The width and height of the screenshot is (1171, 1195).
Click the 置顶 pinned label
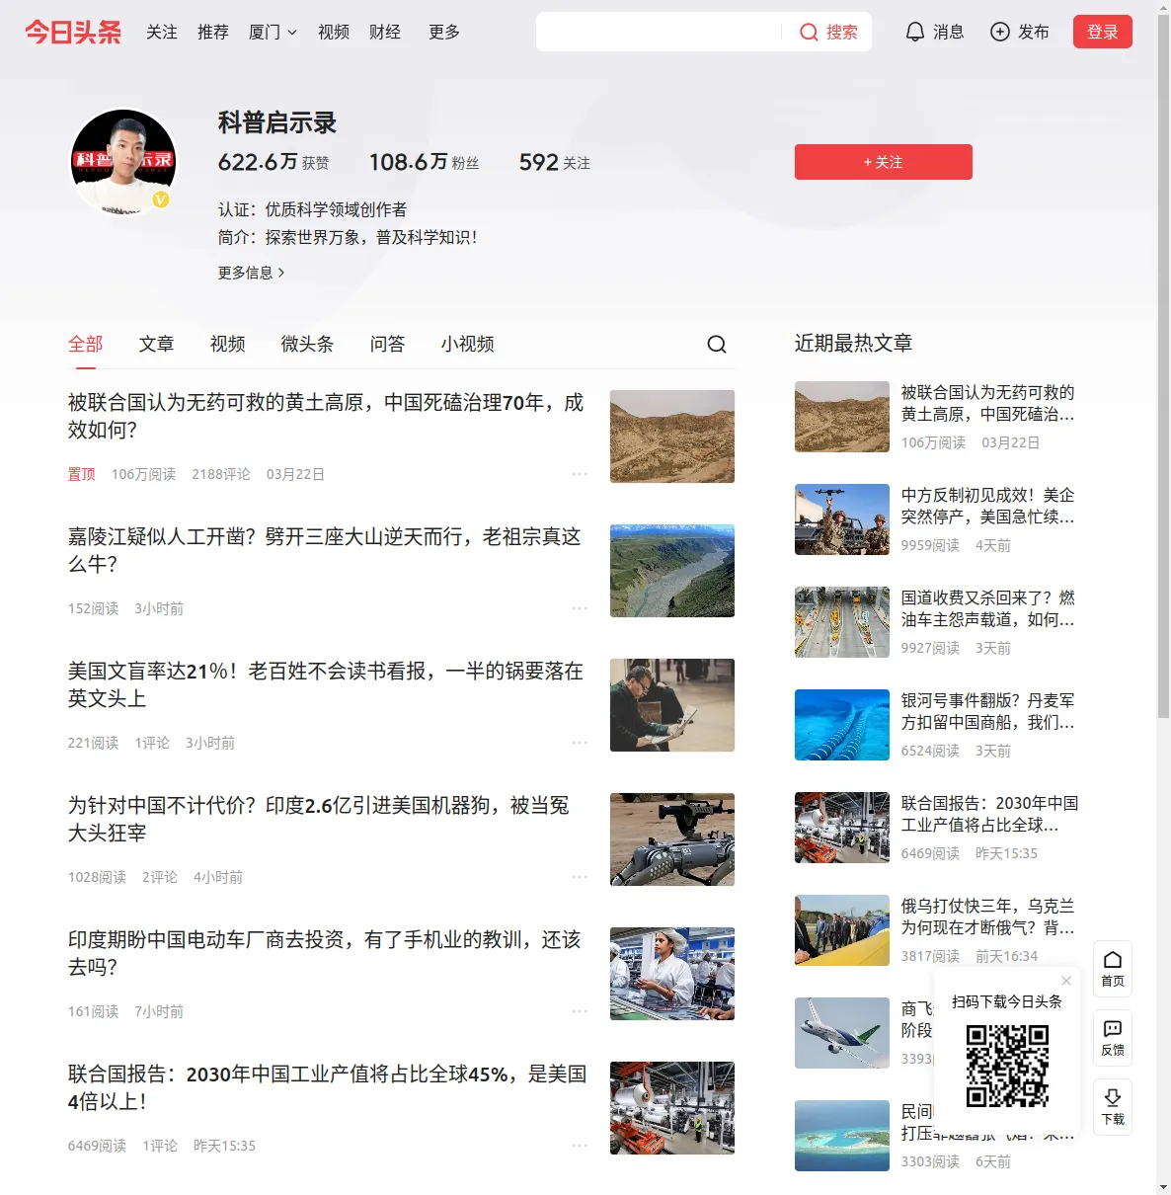pyautogui.click(x=82, y=474)
